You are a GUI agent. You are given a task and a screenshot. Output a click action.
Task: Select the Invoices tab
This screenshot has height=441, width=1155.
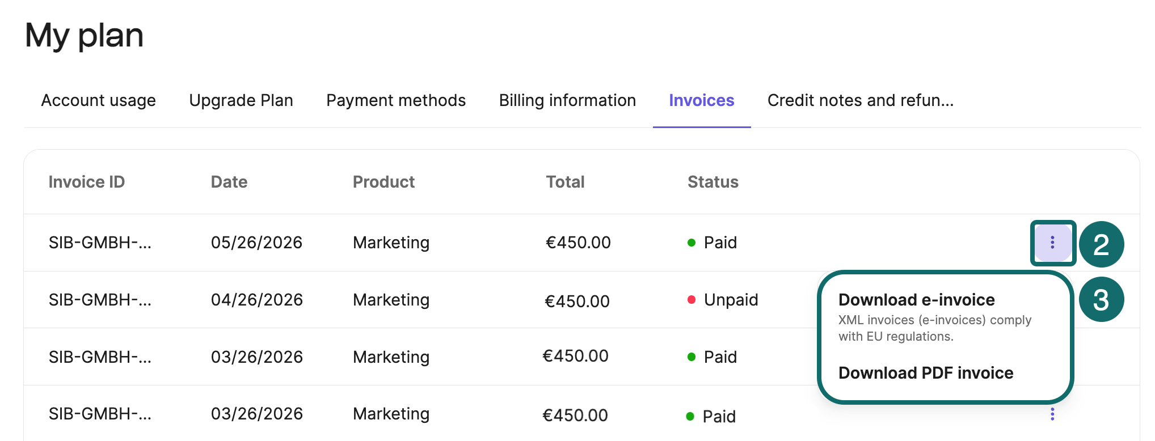(702, 100)
